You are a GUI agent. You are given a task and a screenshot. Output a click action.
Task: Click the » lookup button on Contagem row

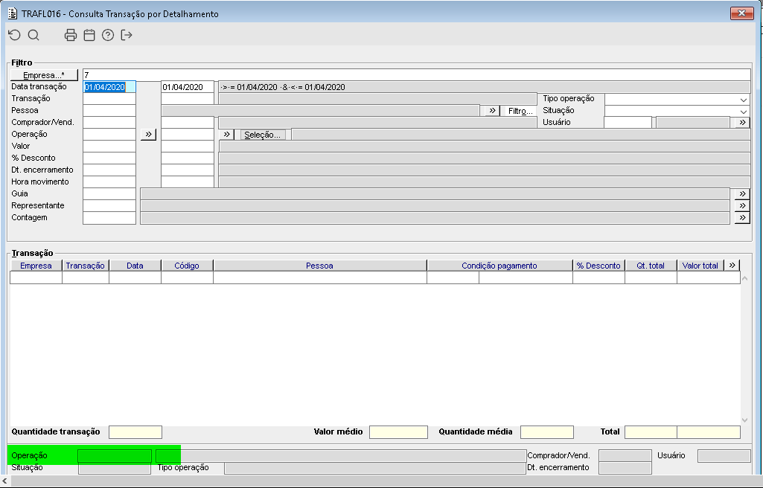point(741,217)
